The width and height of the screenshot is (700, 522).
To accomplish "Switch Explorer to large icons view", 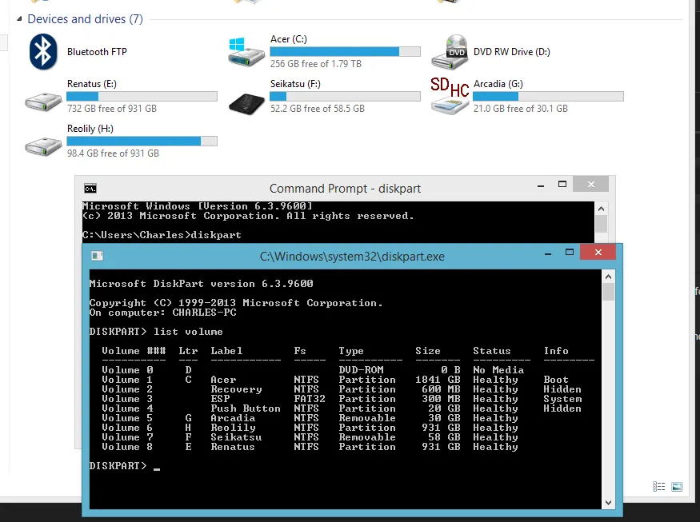I will pyautogui.click(x=677, y=487).
